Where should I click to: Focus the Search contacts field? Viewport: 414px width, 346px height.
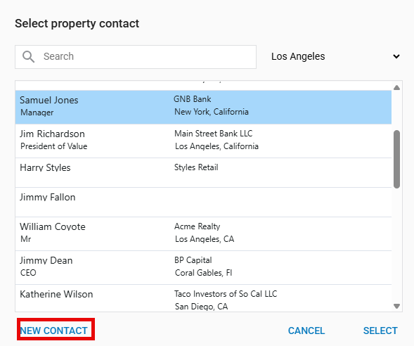tap(136, 57)
